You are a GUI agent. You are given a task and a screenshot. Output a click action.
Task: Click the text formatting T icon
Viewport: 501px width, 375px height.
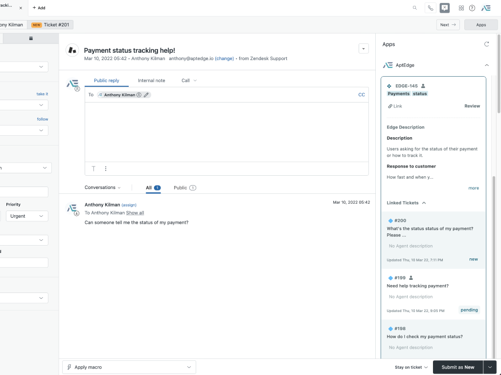pyautogui.click(x=93, y=168)
